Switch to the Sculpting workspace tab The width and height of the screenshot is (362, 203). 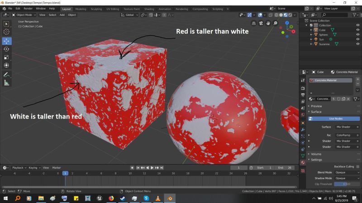coord(96,9)
